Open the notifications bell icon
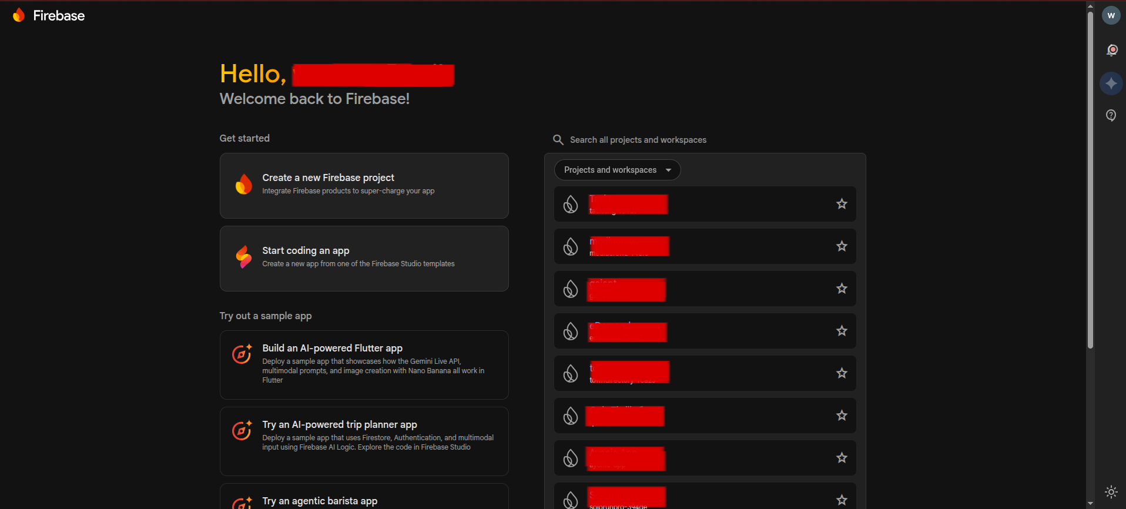This screenshot has height=509, width=1126. tap(1111, 50)
